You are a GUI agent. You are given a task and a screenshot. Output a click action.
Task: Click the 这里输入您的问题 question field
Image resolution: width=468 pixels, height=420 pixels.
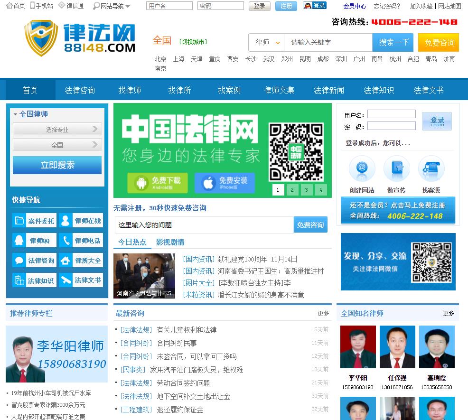tap(205, 225)
